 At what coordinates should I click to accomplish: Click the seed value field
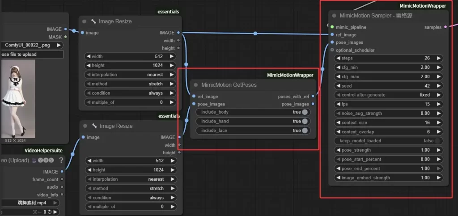point(388,86)
